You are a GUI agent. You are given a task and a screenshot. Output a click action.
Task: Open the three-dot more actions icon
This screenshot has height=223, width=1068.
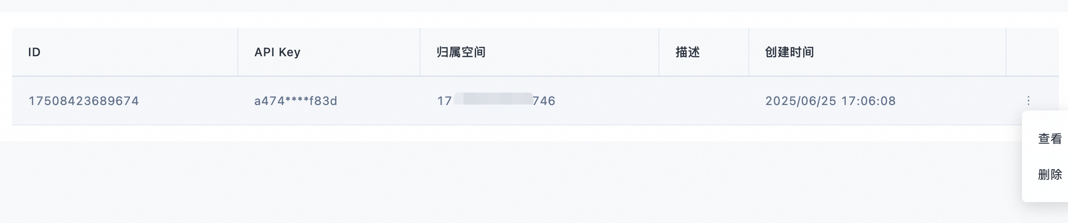(x=1028, y=101)
